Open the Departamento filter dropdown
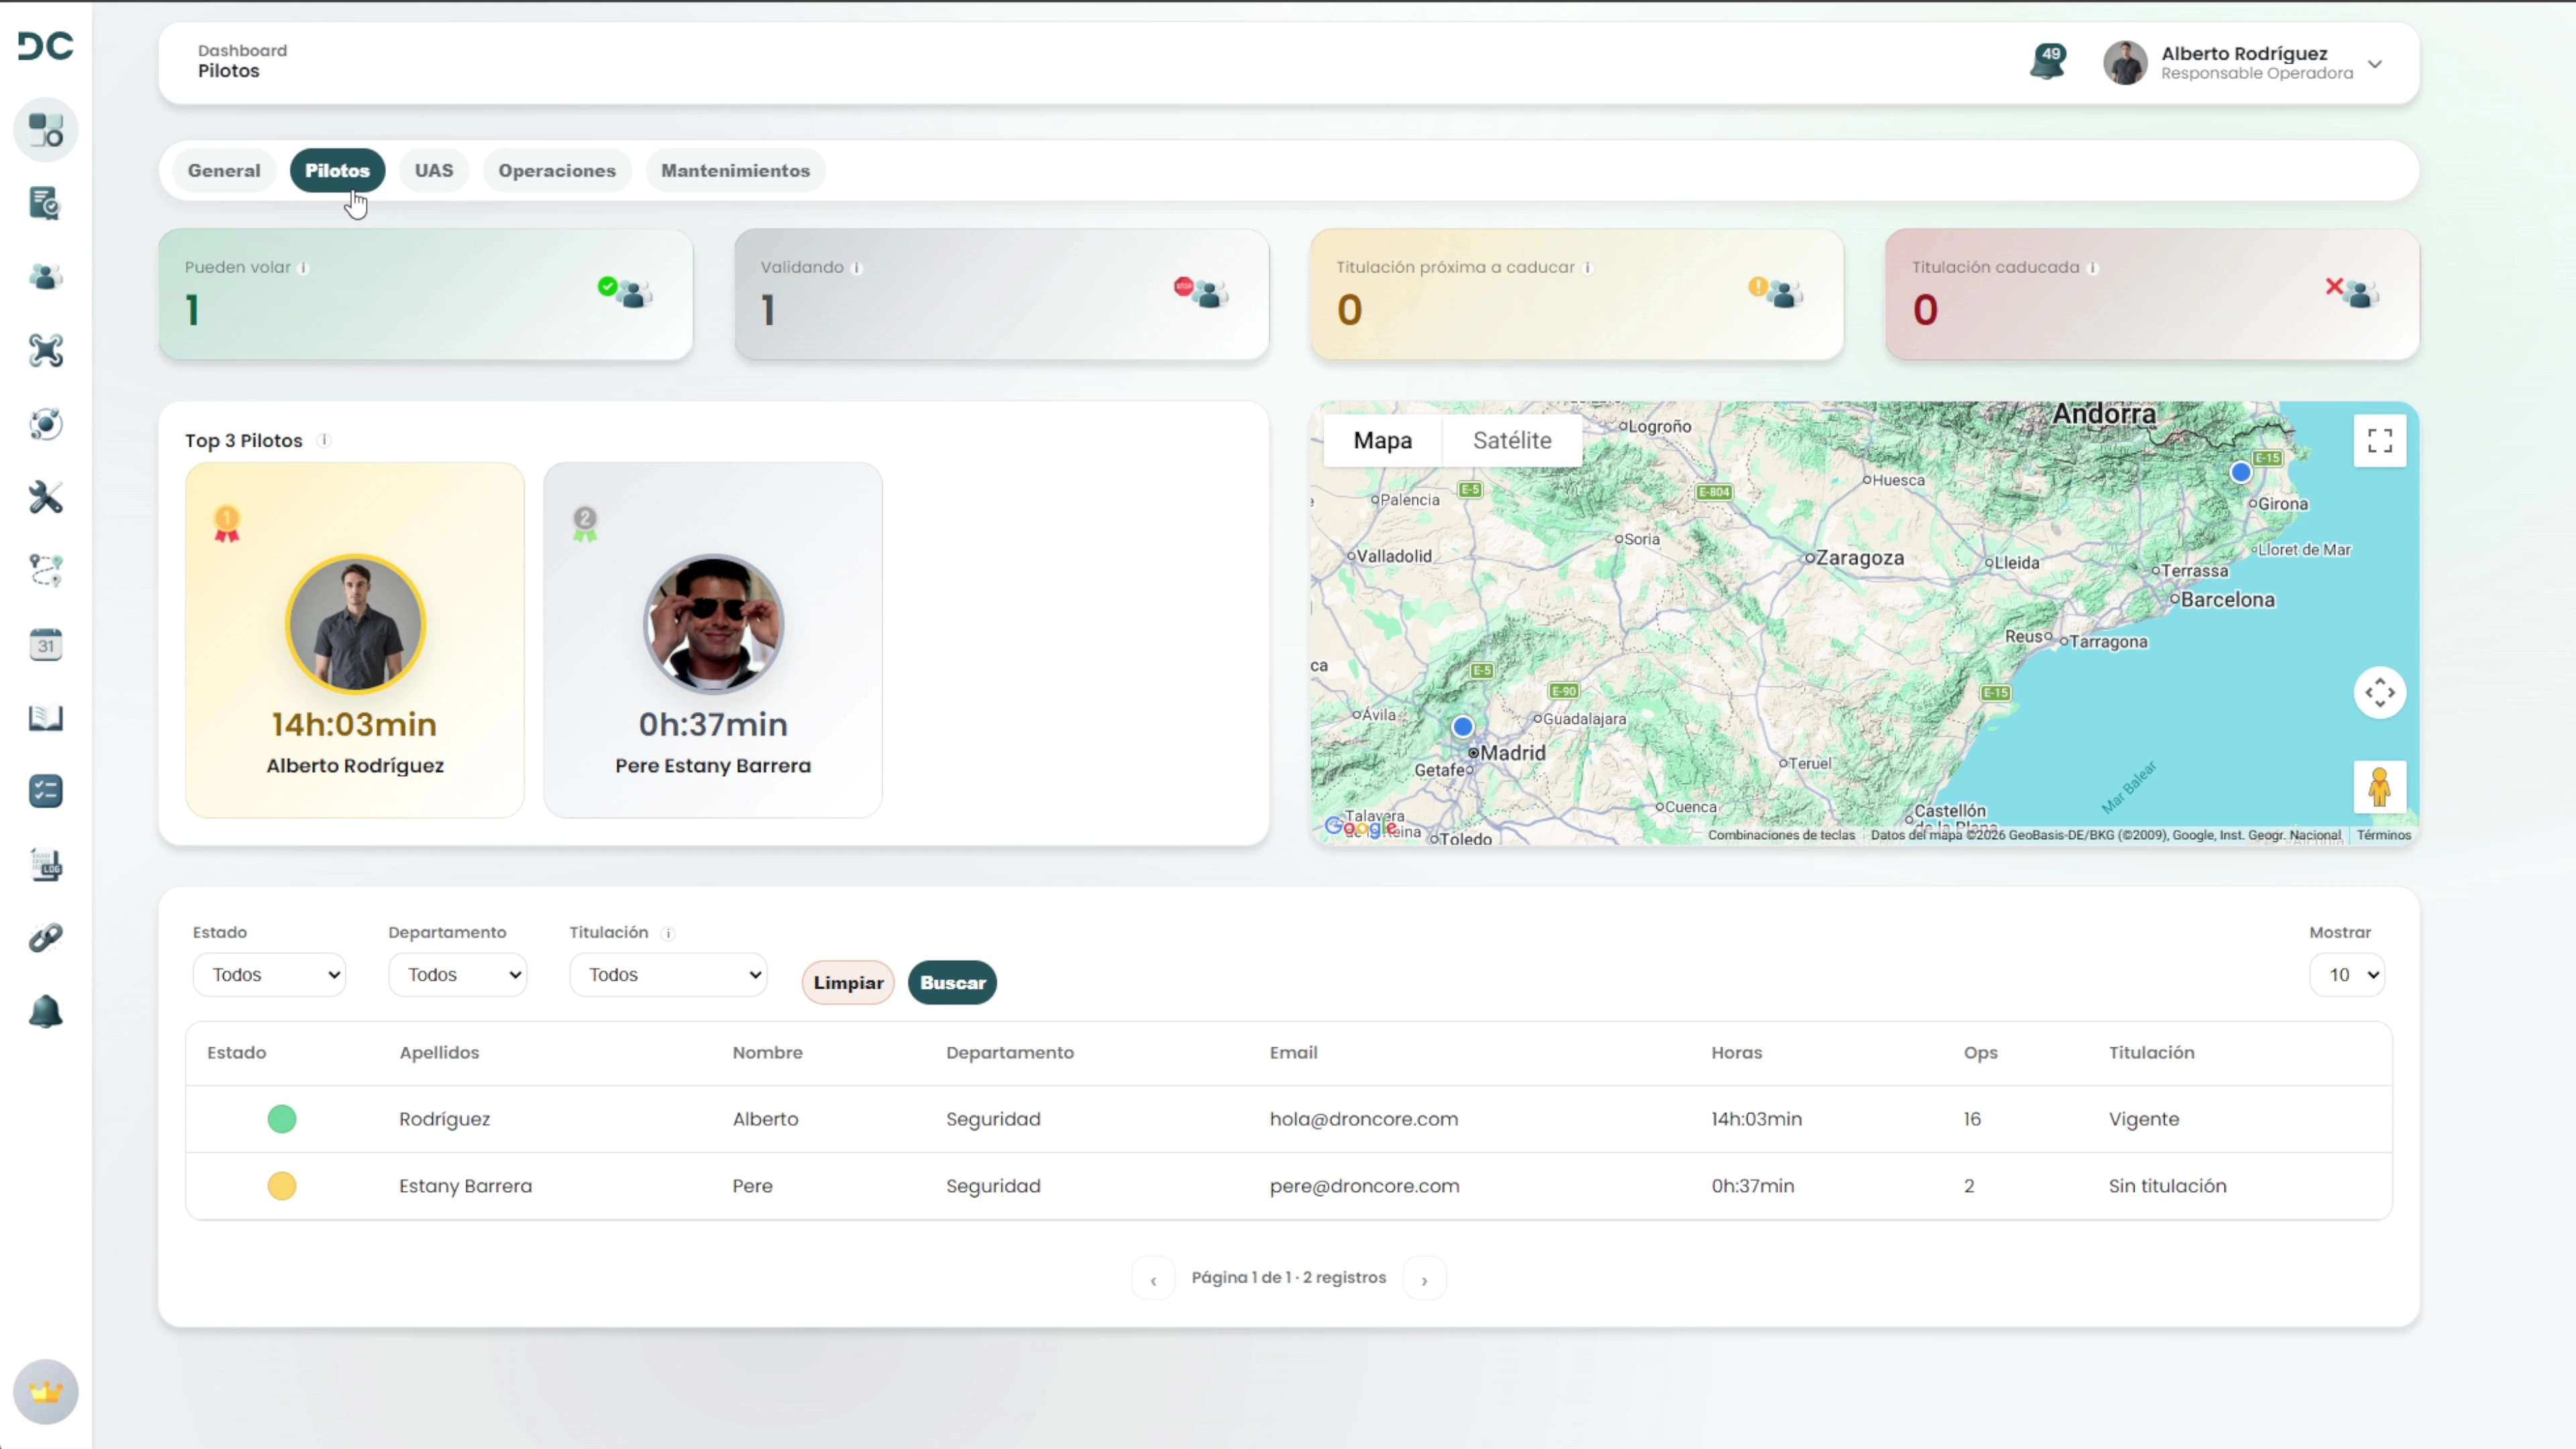This screenshot has width=2576, height=1449. click(458, 975)
